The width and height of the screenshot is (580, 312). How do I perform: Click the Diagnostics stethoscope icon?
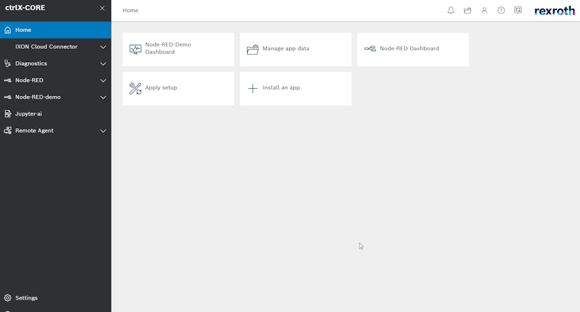coord(8,63)
